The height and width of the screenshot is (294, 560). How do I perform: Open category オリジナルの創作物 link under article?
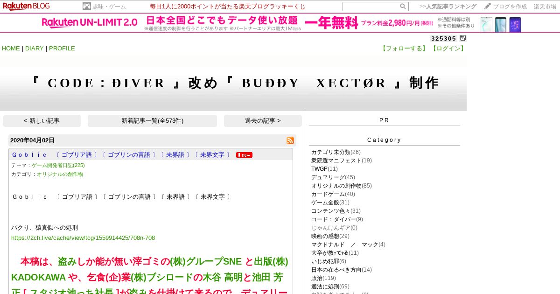[60, 174]
